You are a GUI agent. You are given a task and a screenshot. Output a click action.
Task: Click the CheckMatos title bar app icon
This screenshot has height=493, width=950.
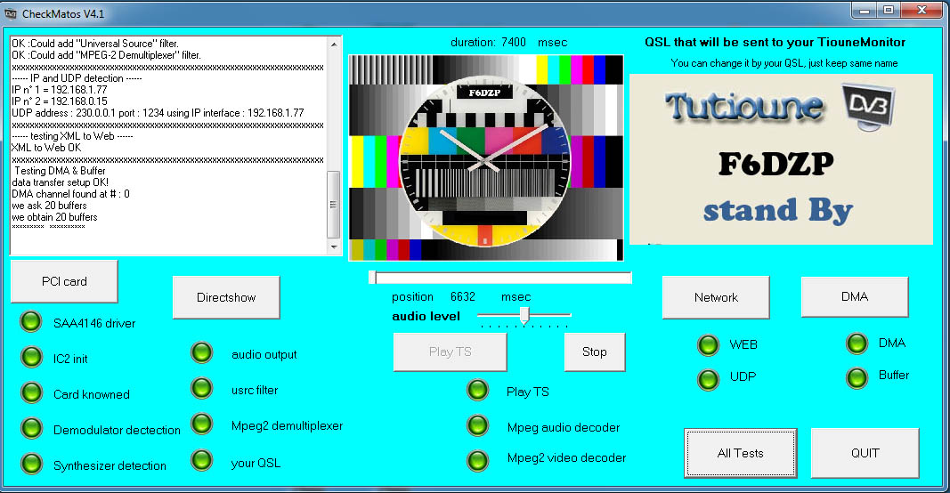click(11, 13)
